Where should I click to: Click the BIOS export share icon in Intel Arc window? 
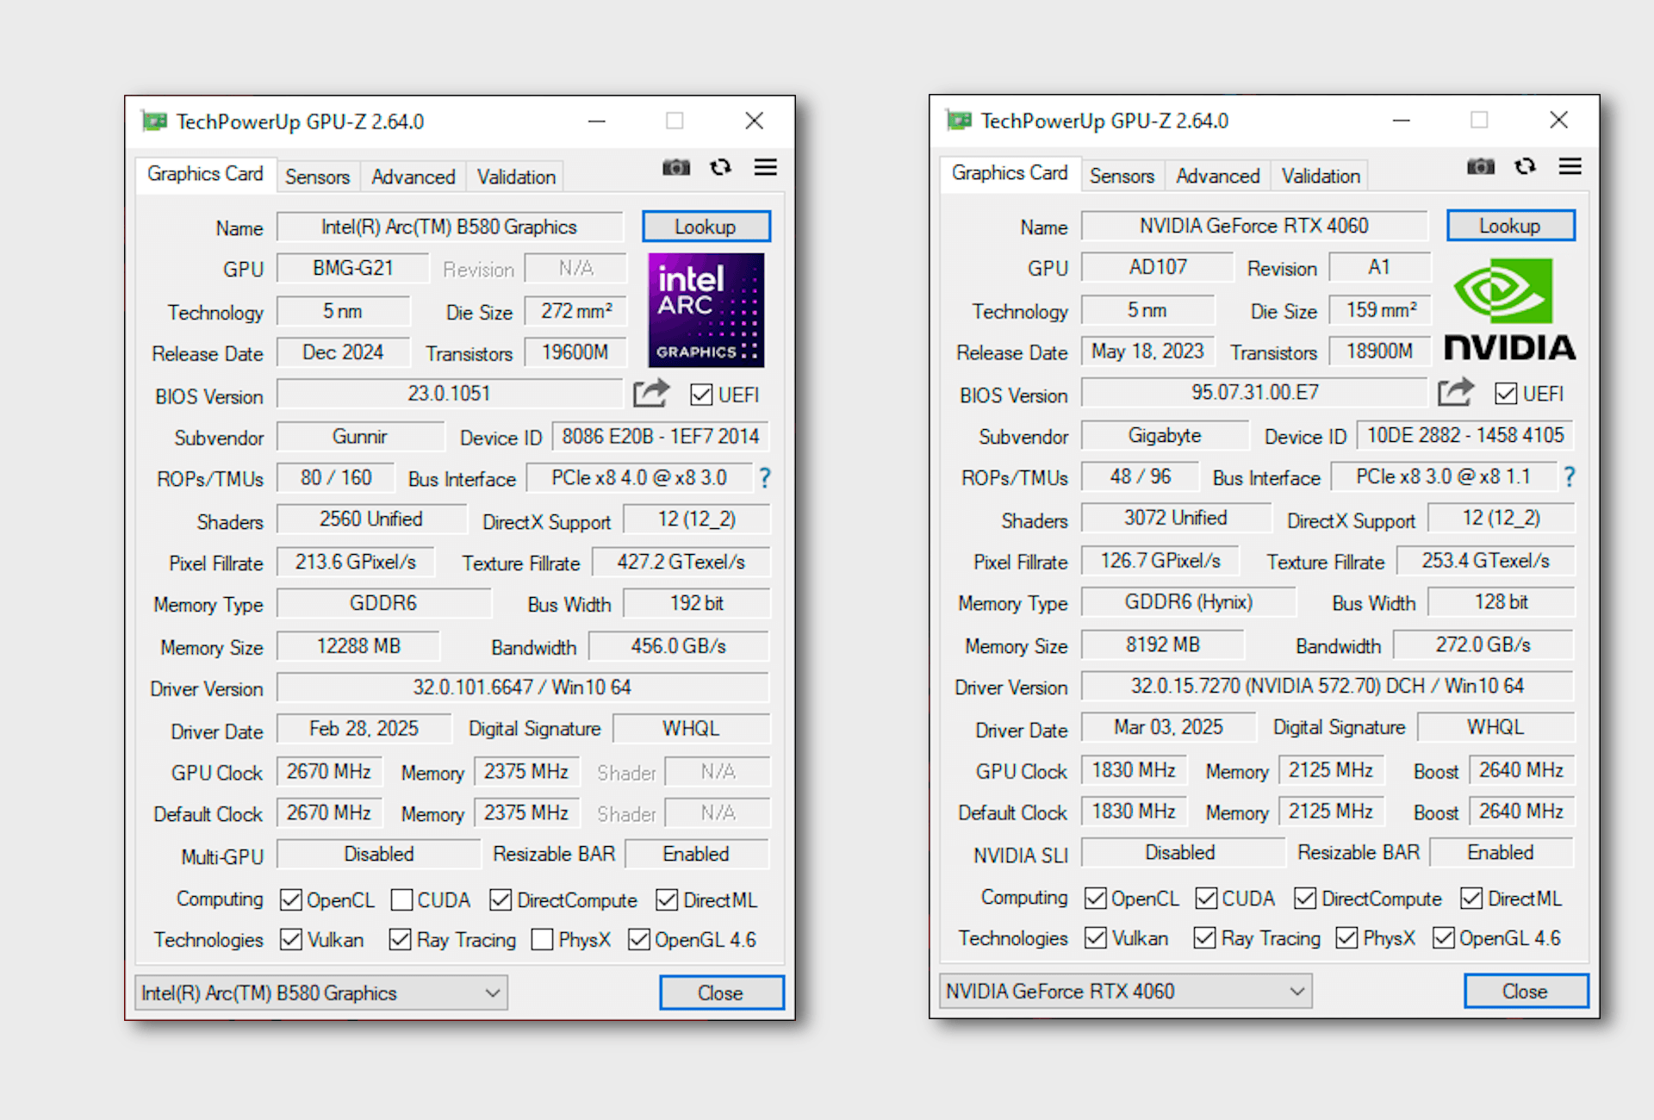pyautogui.click(x=651, y=393)
